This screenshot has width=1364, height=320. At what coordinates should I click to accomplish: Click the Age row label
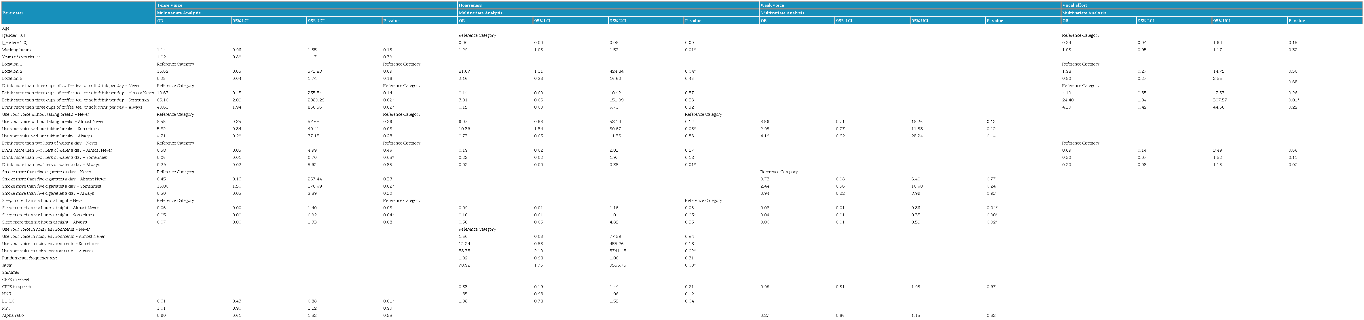coord(6,28)
